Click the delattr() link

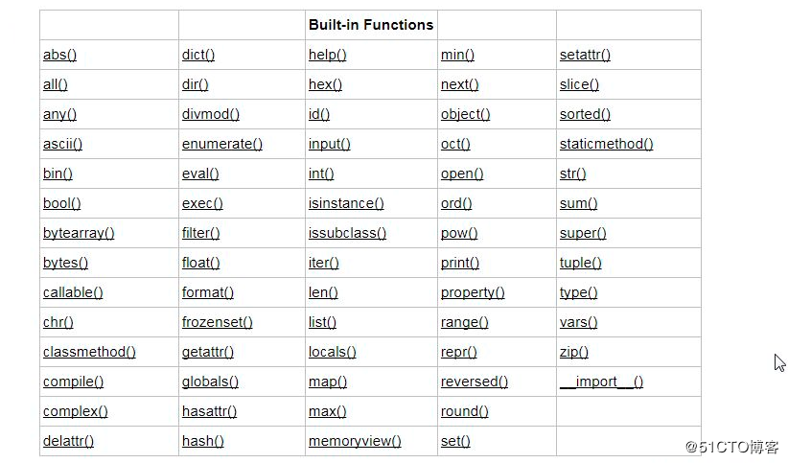point(68,441)
